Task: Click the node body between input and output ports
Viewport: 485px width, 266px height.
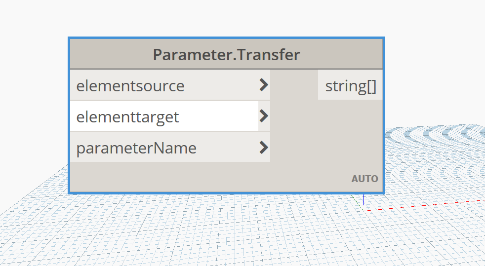Action: (x=294, y=116)
